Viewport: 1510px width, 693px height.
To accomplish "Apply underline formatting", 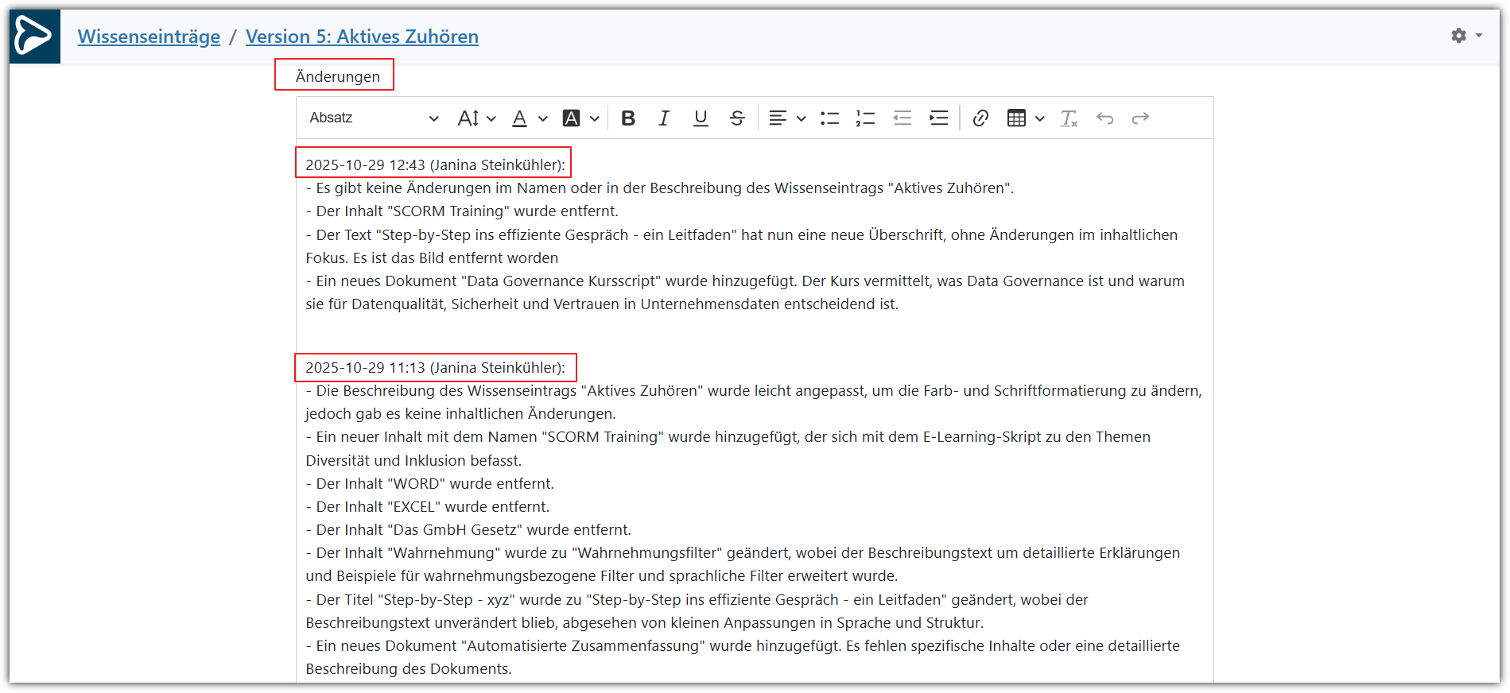I will pyautogui.click(x=700, y=118).
